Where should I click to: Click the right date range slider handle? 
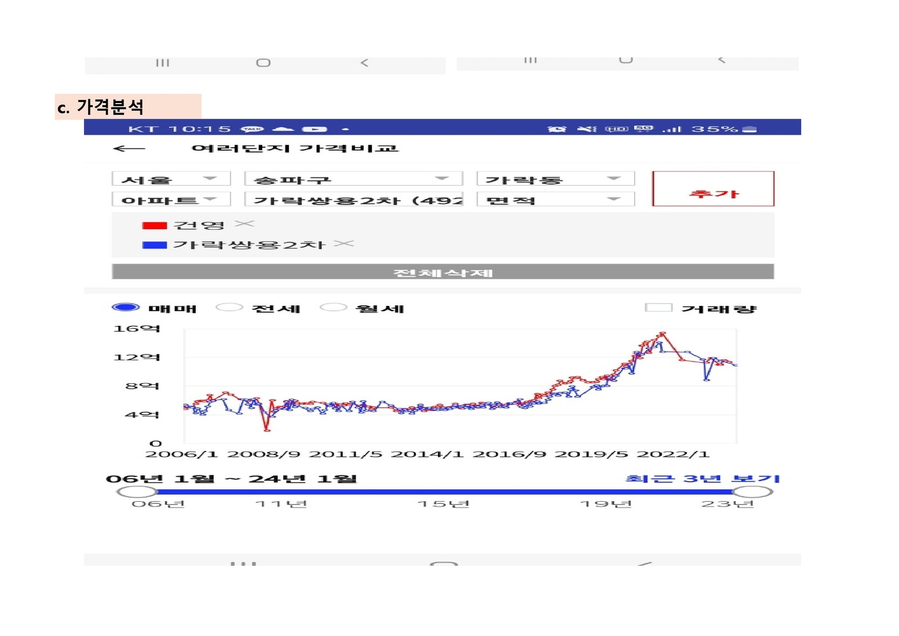point(752,491)
